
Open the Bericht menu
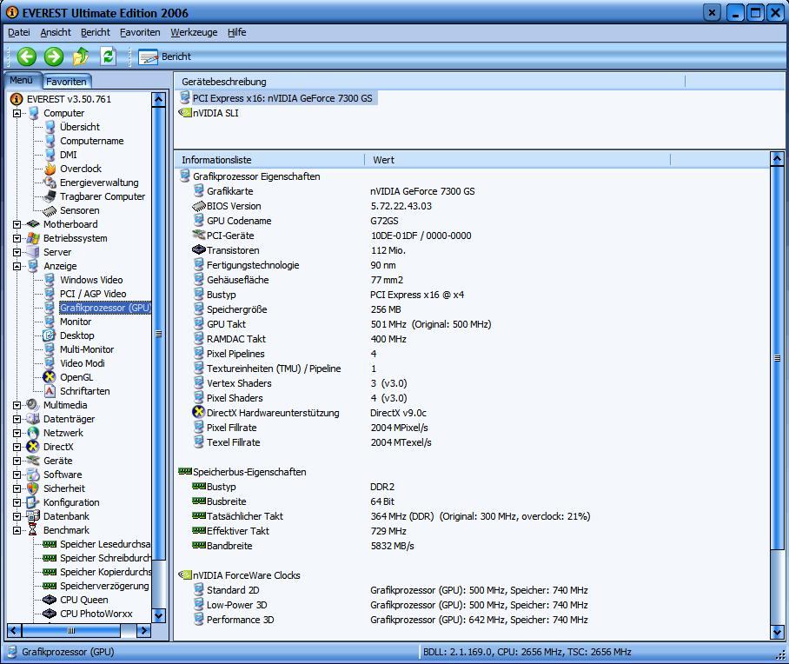95,32
